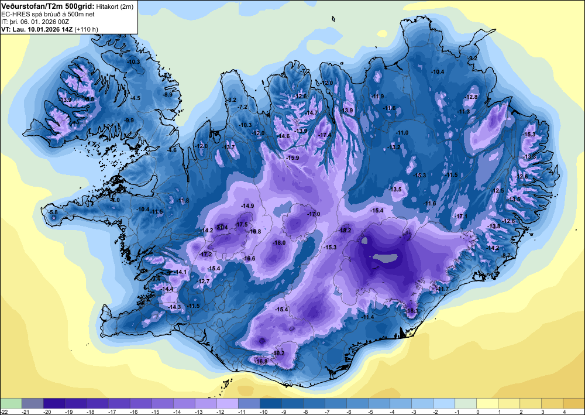The height and width of the screenshot is (415, 585).
Task: Click the -11.8 temperature value
Action: [183, 200]
